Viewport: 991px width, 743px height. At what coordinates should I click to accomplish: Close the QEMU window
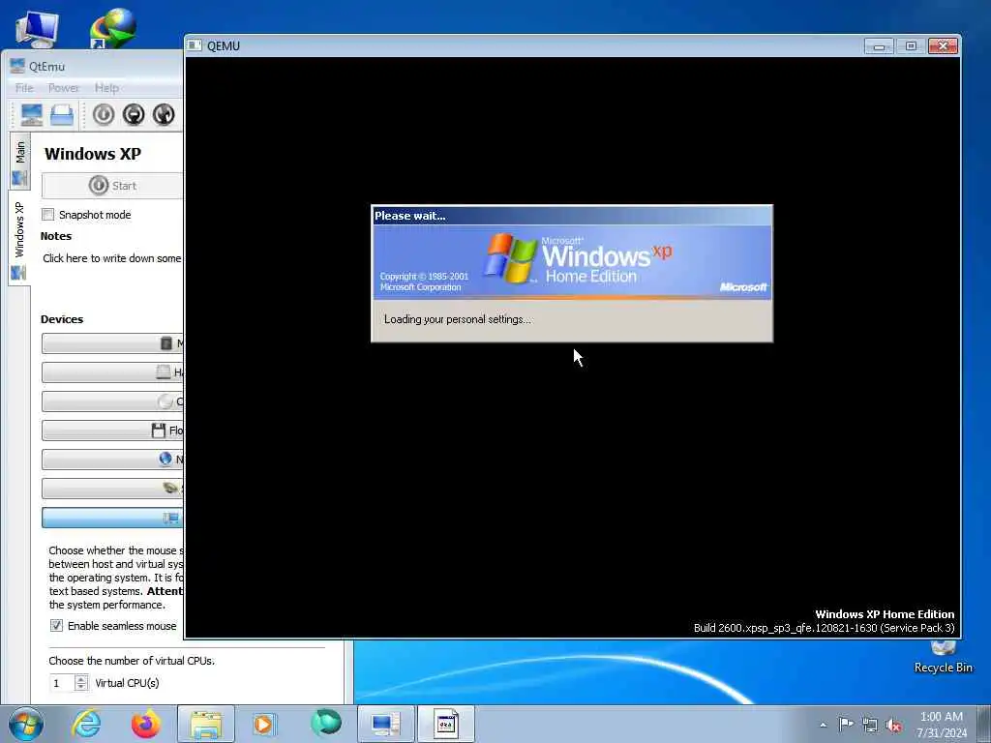[943, 46]
